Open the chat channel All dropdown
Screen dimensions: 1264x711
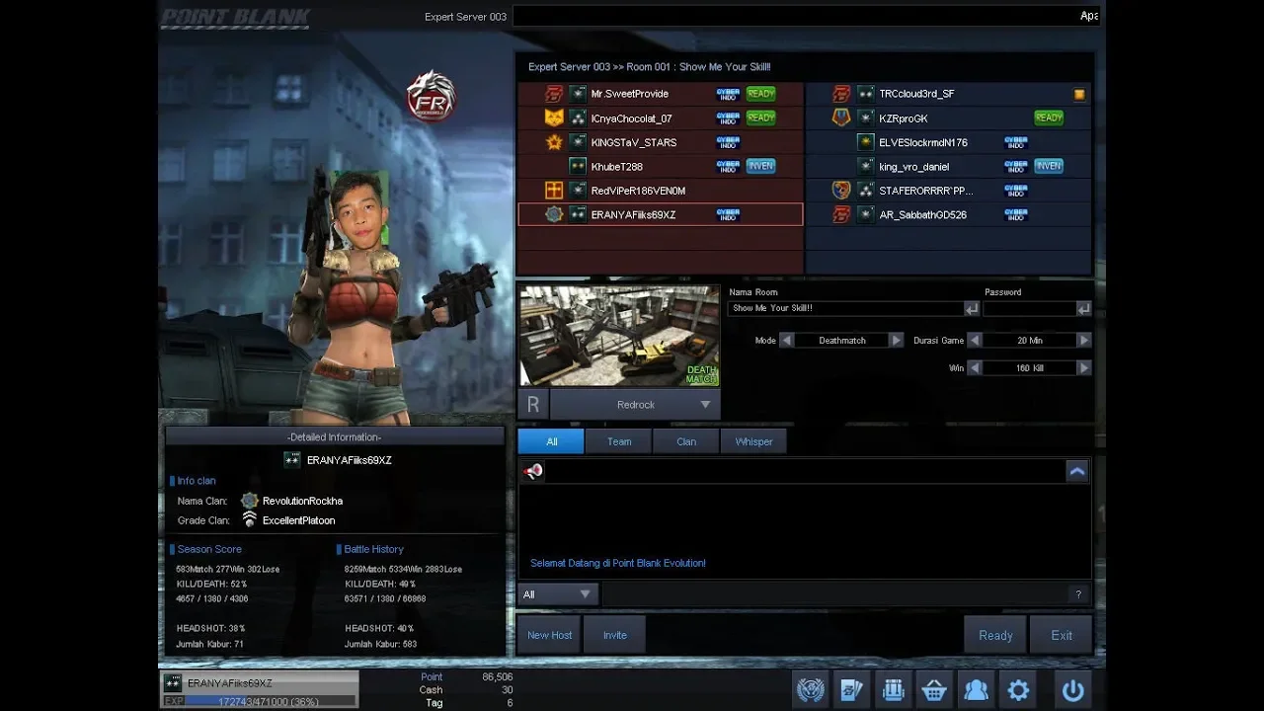(558, 594)
